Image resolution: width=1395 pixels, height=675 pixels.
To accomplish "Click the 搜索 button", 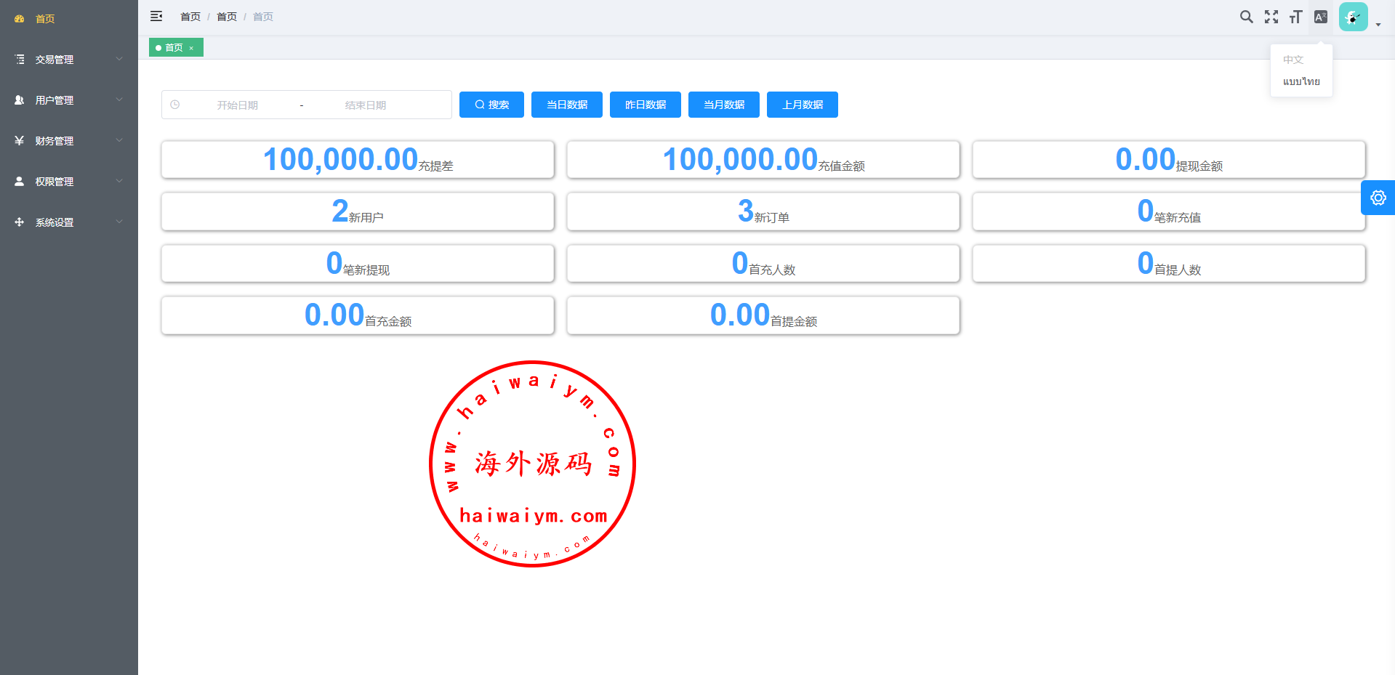I will point(491,105).
